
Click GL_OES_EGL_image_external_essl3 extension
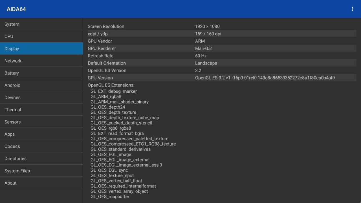[x=126, y=165]
